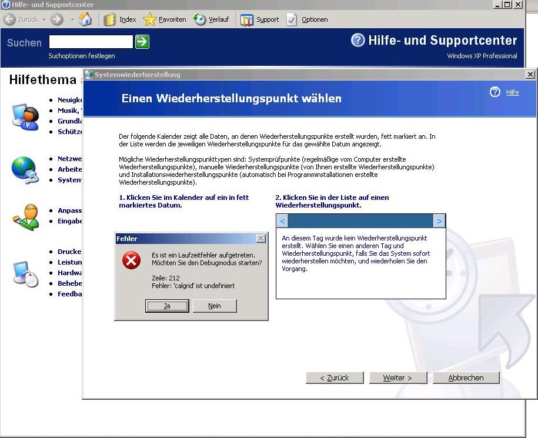
Task: Click the 'Zeile: 212' text in error dialog
Action: pyautogui.click(x=166, y=278)
